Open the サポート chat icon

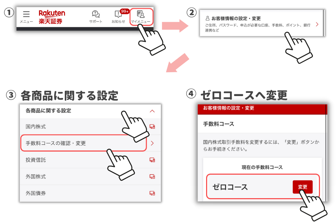tap(96, 17)
